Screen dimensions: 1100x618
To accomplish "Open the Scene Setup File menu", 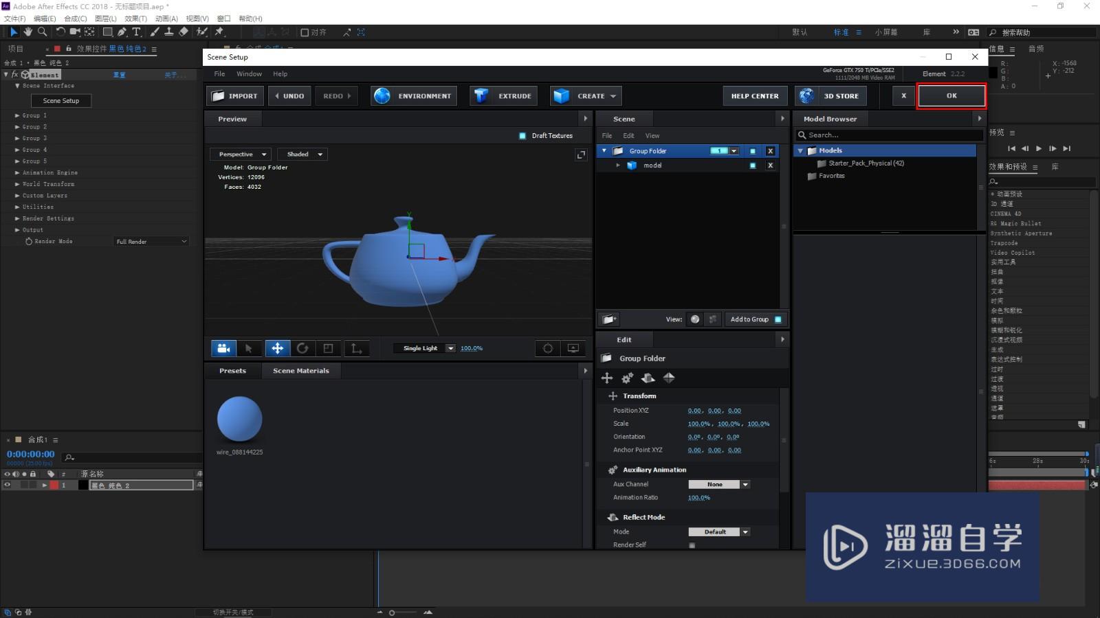I will (x=219, y=74).
